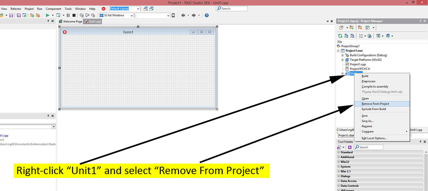Select ProjectGroup1 in the project tree
Viewport: 428px width, 191px height.
coord(350,46)
